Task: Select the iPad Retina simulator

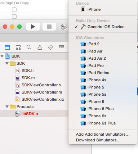Action: (103, 73)
